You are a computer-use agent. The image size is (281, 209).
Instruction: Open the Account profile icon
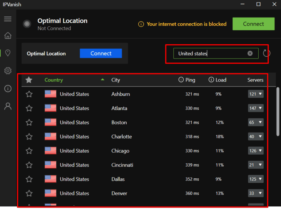8,106
